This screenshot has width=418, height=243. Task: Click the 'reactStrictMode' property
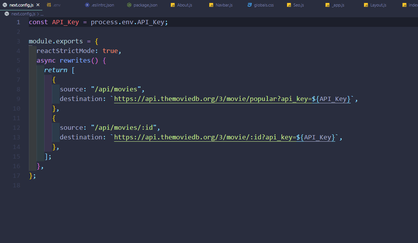pyautogui.click(x=65, y=51)
